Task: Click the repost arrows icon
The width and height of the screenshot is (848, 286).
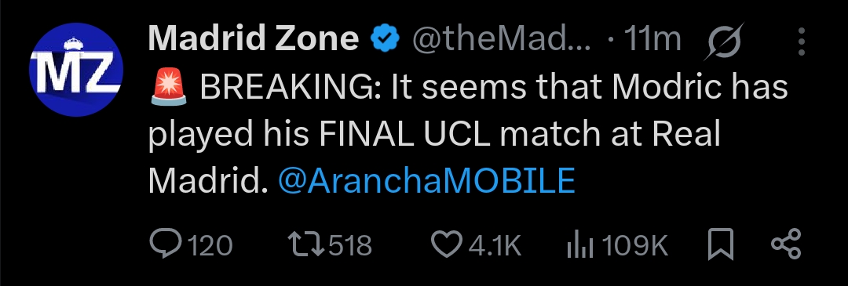Action: [x=309, y=245]
